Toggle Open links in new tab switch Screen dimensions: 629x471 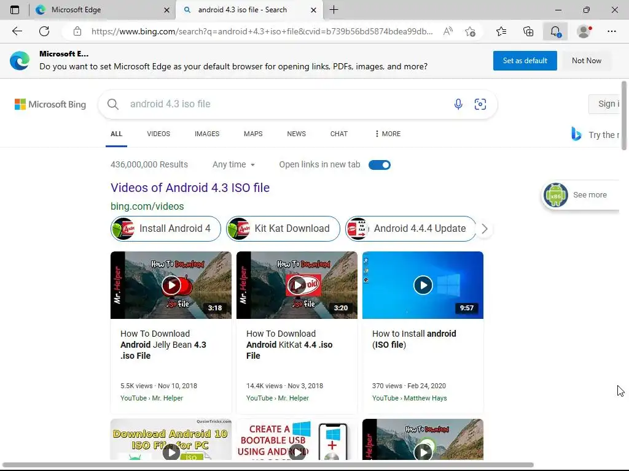tap(380, 164)
